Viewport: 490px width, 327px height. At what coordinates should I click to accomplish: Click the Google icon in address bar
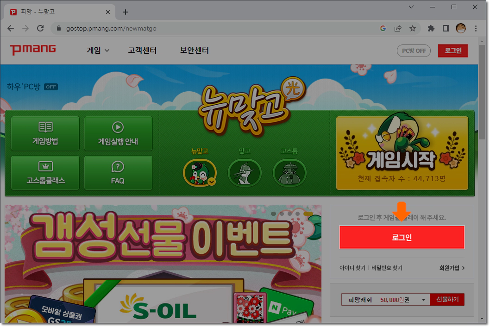[383, 28]
